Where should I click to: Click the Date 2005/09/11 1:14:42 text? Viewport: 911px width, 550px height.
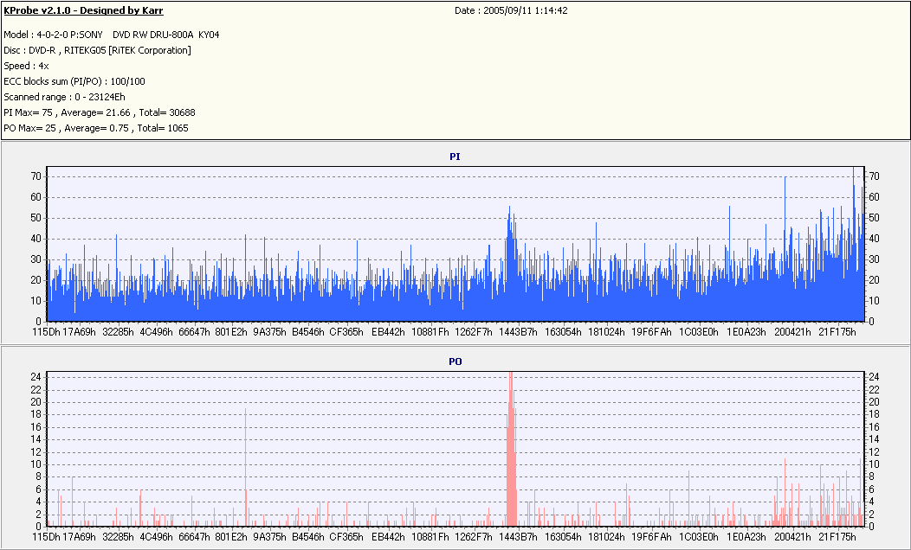point(511,10)
